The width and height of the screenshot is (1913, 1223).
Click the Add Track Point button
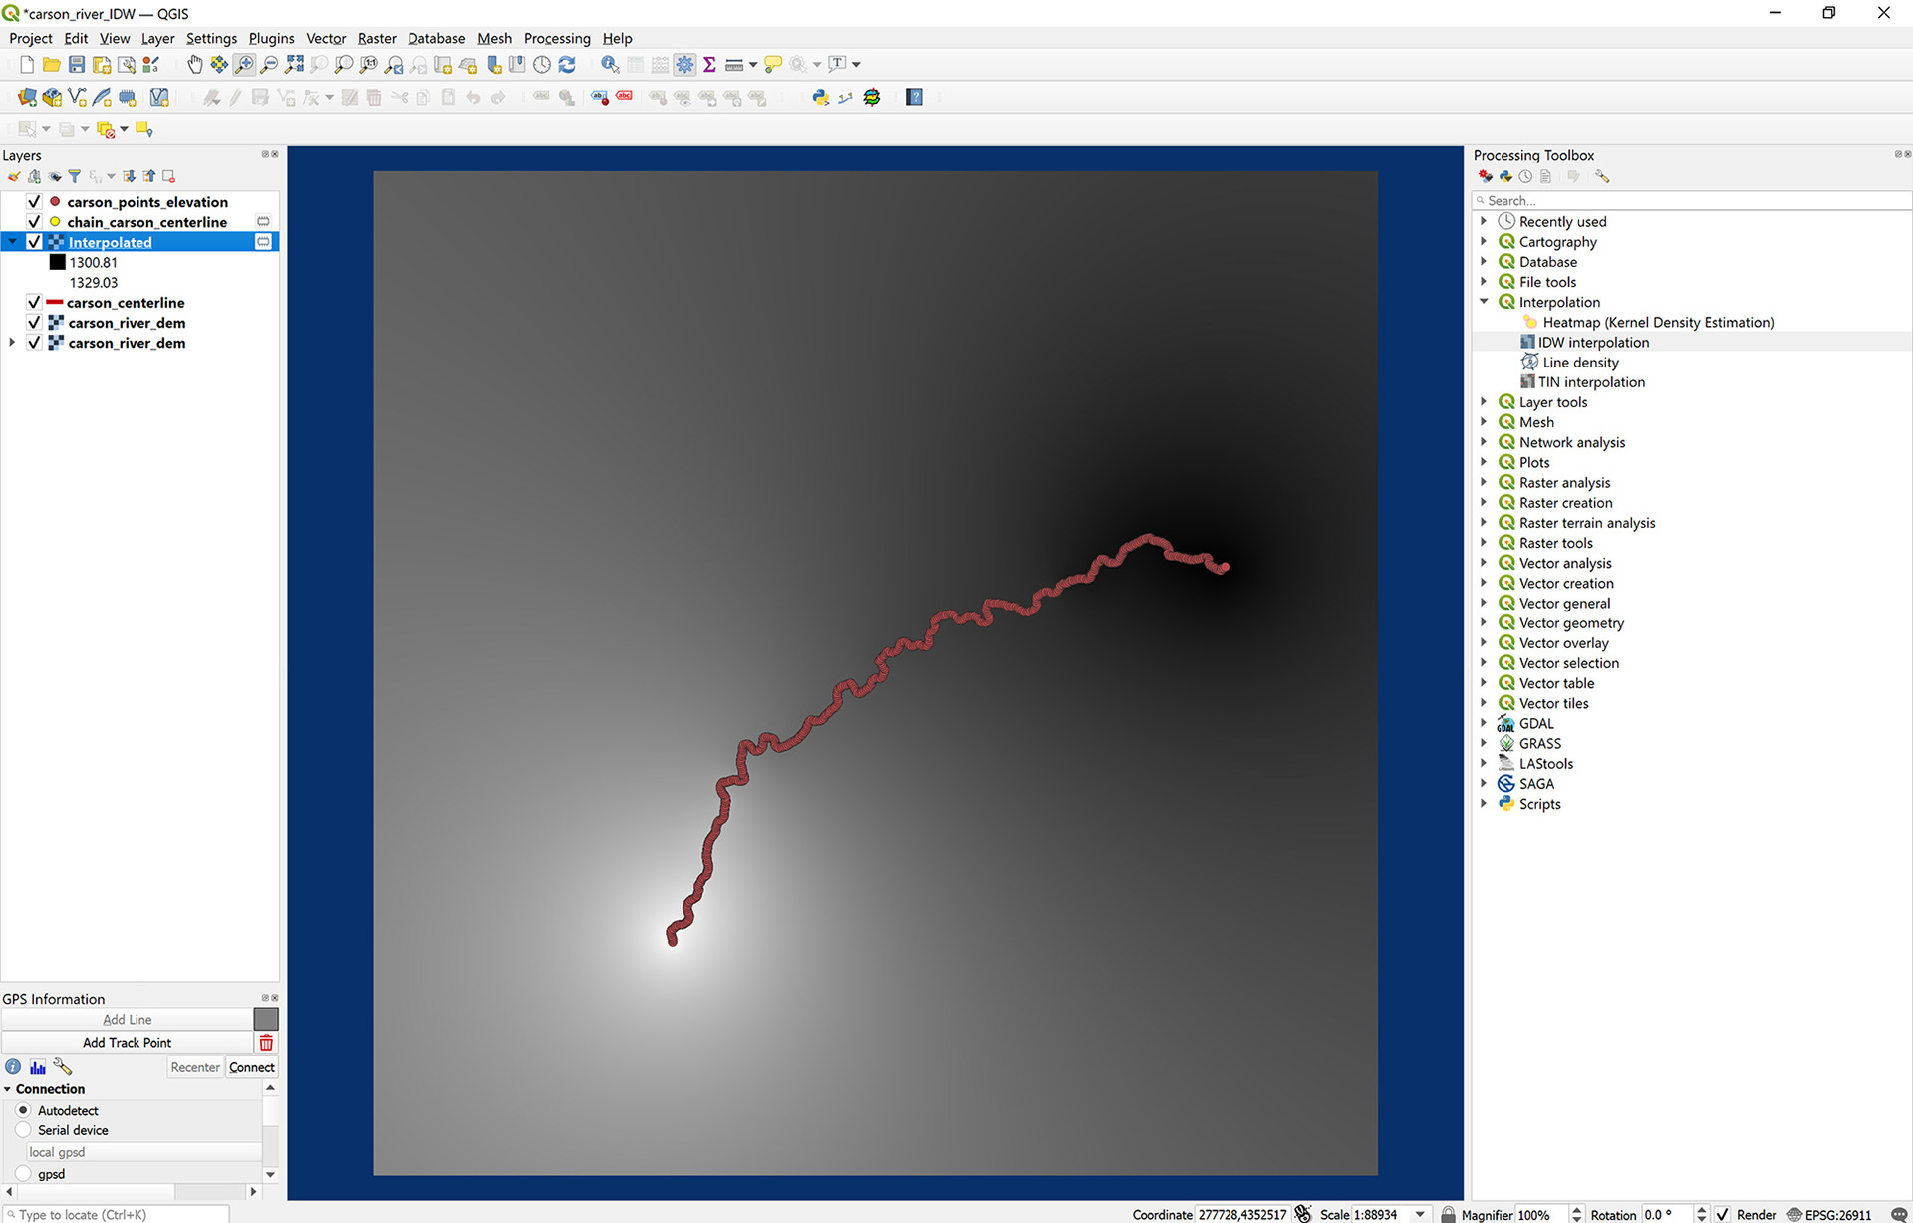coord(127,1043)
